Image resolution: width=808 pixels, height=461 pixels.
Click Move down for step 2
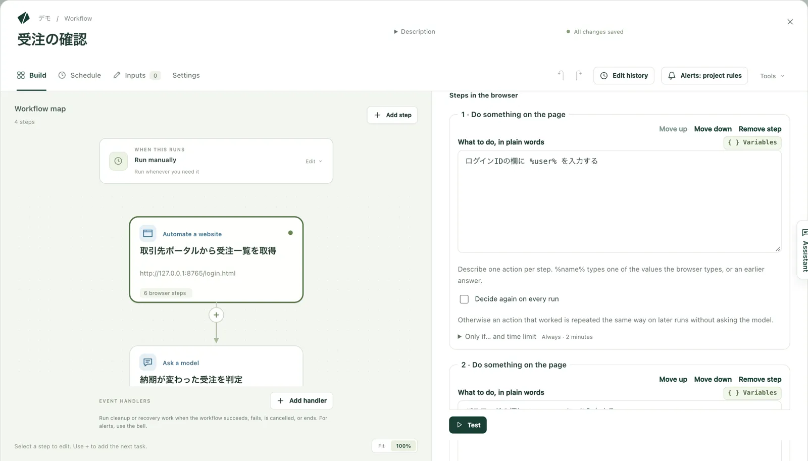point(713,379)
